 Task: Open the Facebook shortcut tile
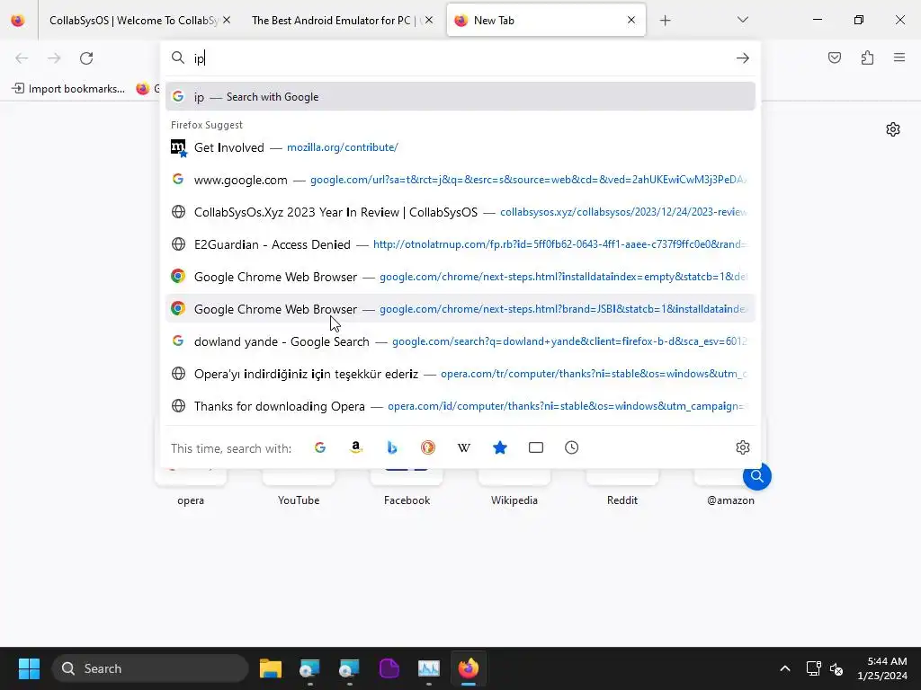point(407,486)
